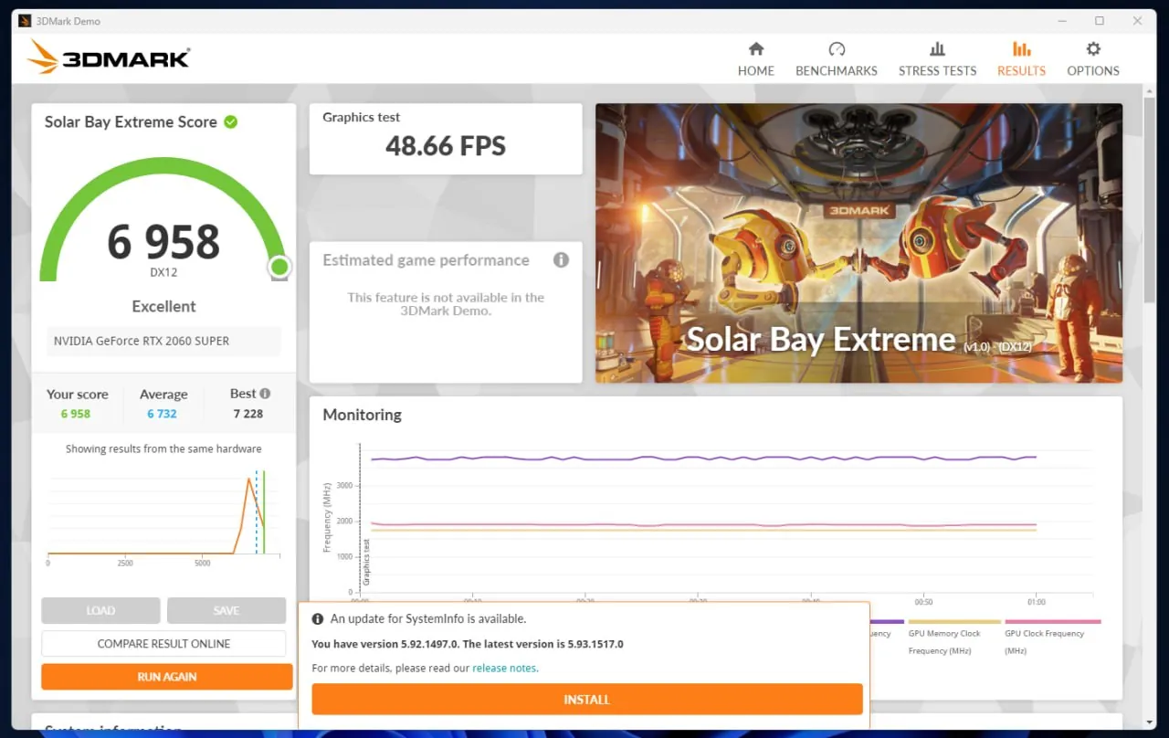Click the Best score value 7 228
Screen dimensions: 1169x738
pyautogui.click(x=248, y=414)
